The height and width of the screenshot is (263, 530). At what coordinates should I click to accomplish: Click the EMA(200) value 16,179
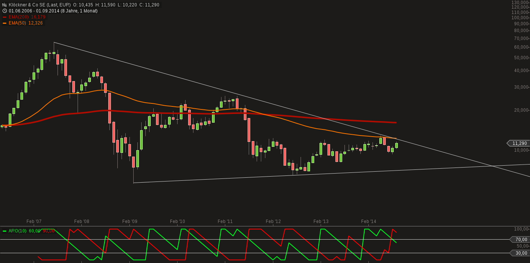tap(39, 17)
